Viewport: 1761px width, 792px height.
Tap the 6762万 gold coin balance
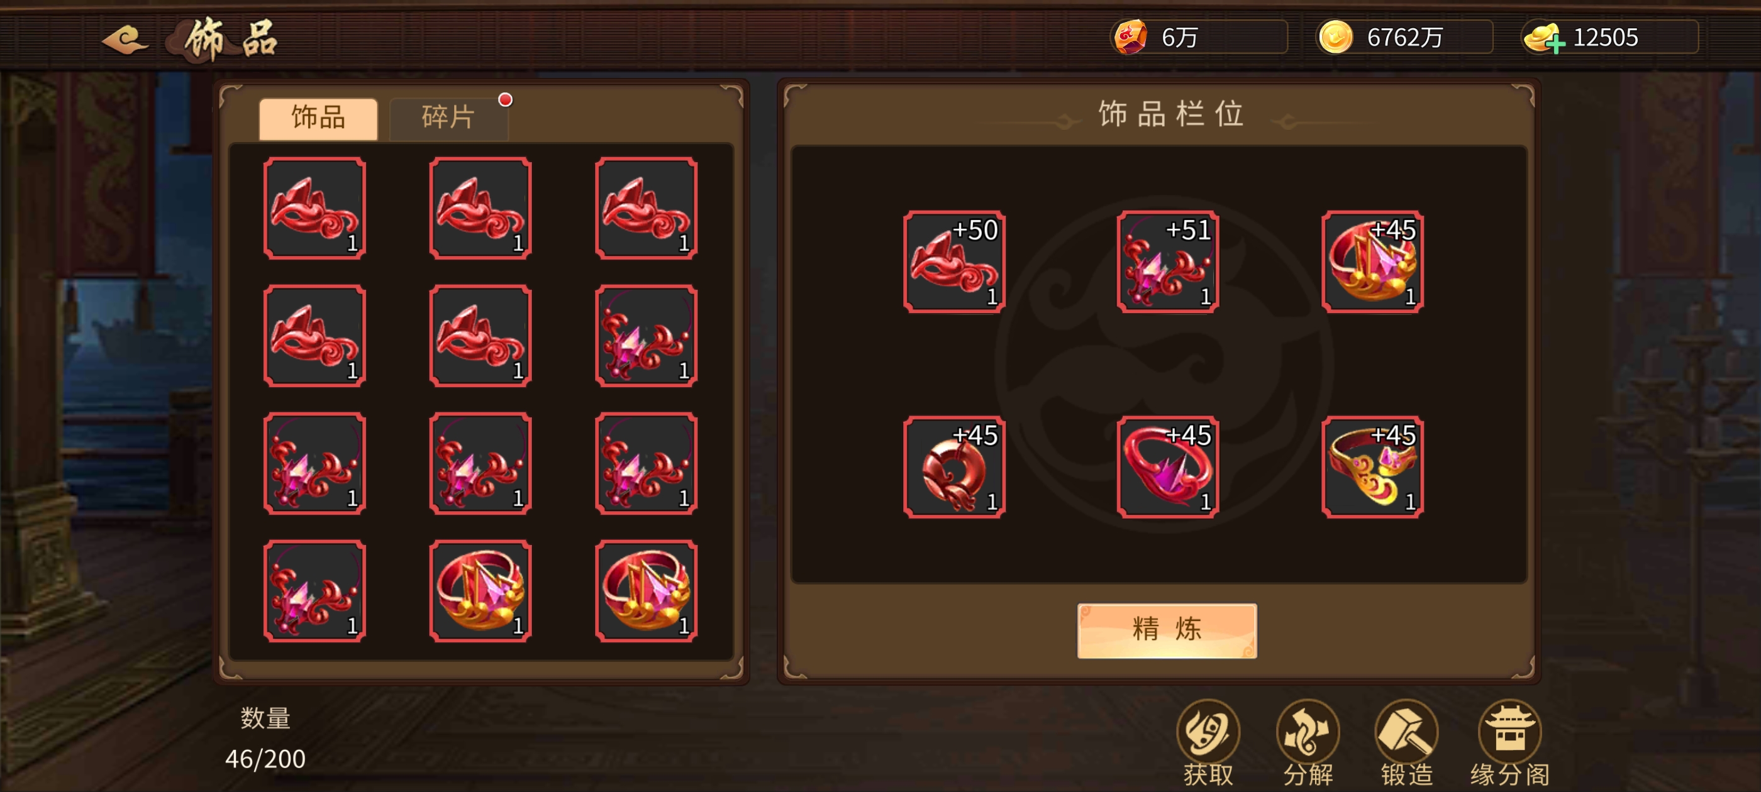click(1404, 37)
